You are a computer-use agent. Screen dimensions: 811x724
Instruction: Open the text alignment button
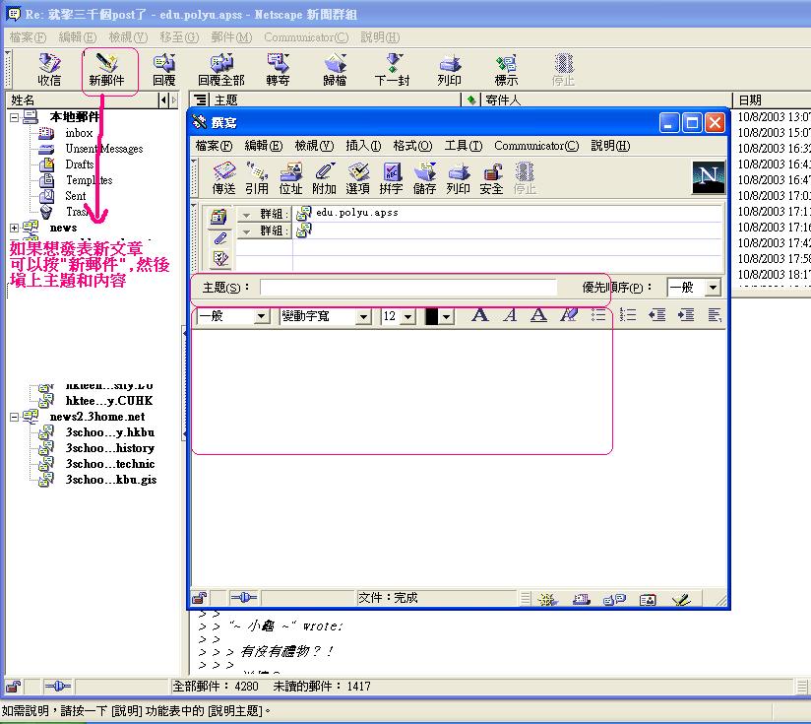pyautogui.click(x=715, y=315)
